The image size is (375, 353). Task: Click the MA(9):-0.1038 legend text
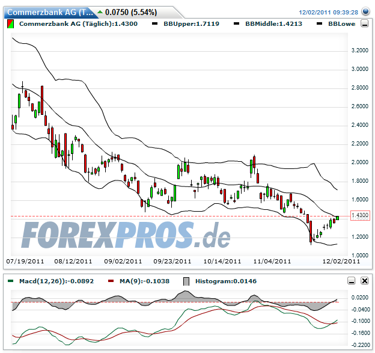[x=144, y=281]
